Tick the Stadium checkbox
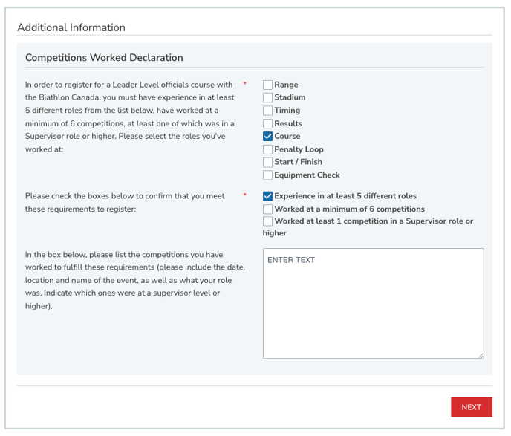 point(267,97)
